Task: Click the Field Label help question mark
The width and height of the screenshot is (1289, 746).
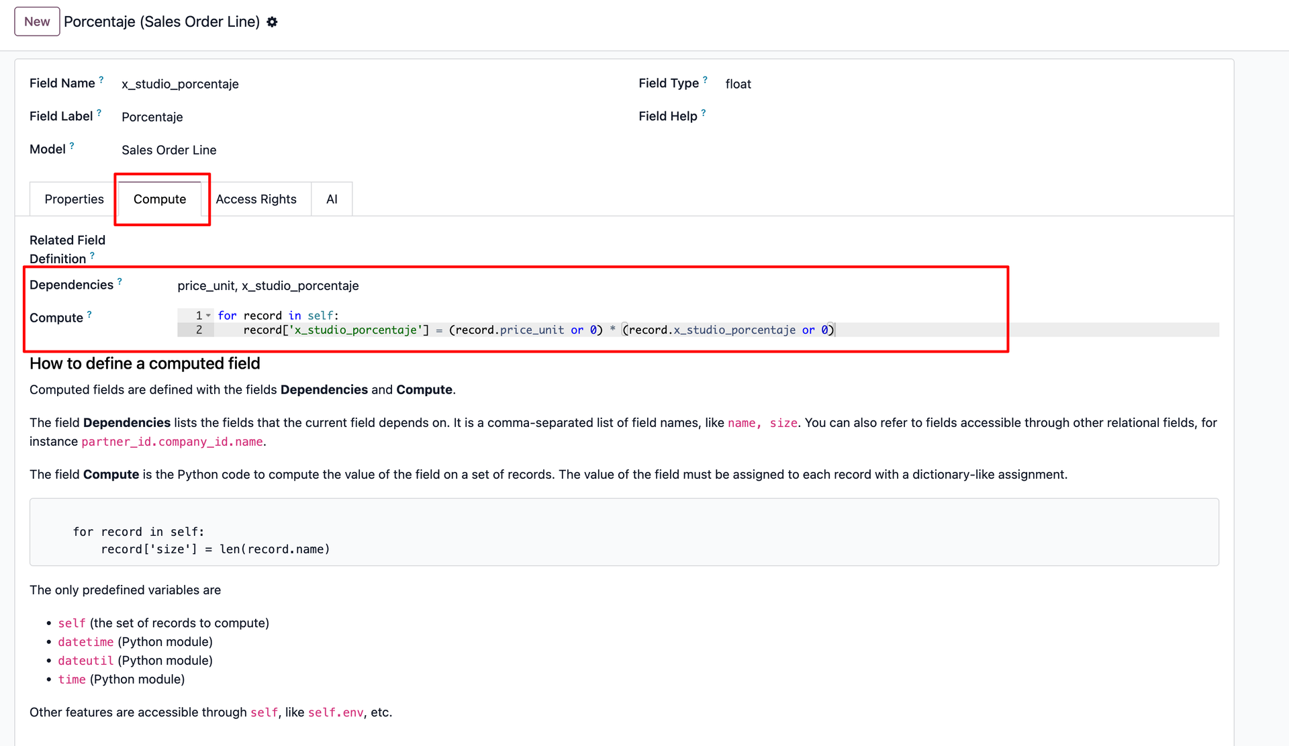Action: coord(99,113)
